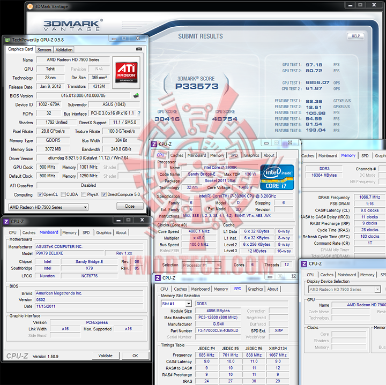Click the GPU-Z screenshot camera icon
This screenshot has height=385, width=386.
click(139, 49)
